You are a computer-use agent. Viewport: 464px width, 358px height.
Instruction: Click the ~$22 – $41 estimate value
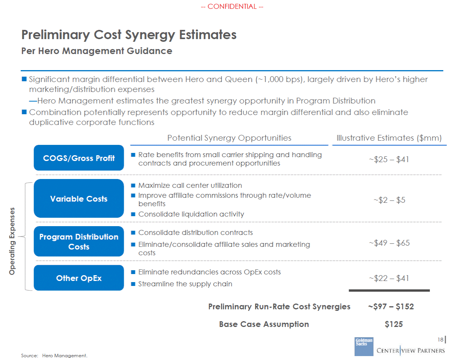point(389,278)
